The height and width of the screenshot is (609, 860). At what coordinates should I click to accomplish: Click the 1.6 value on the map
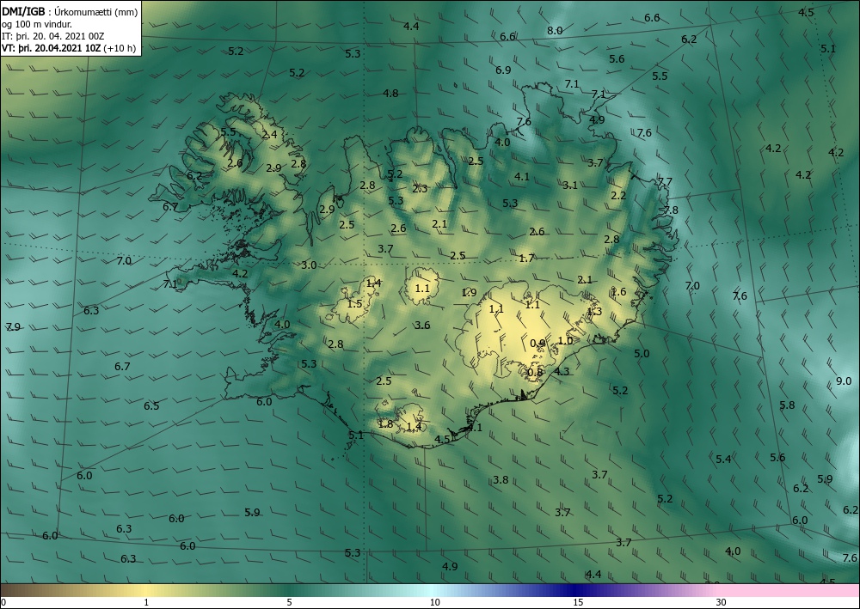pos(618,292)
